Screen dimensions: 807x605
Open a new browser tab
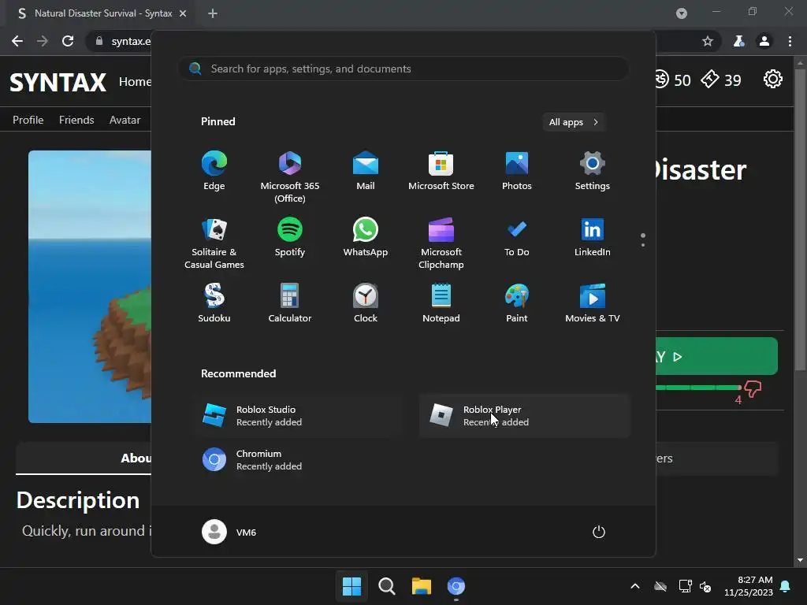pos(213,13)
